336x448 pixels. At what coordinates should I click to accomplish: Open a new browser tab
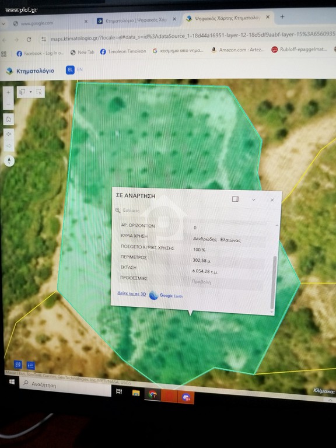[x=282, y=16]
